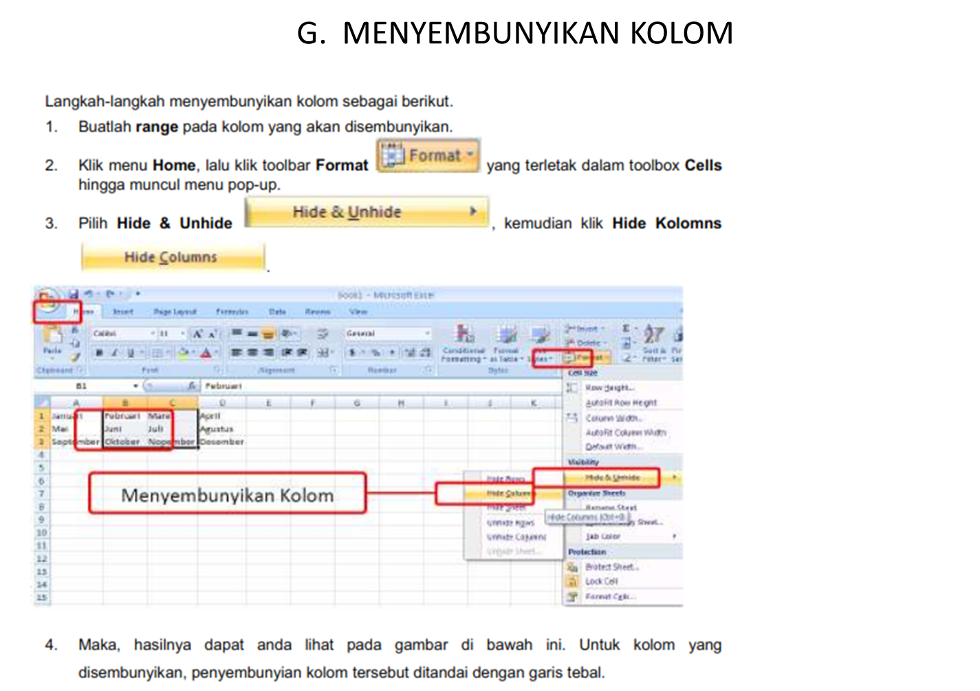Toggle italic formatting
The image size is (980, 691).
tap(113, 351)
